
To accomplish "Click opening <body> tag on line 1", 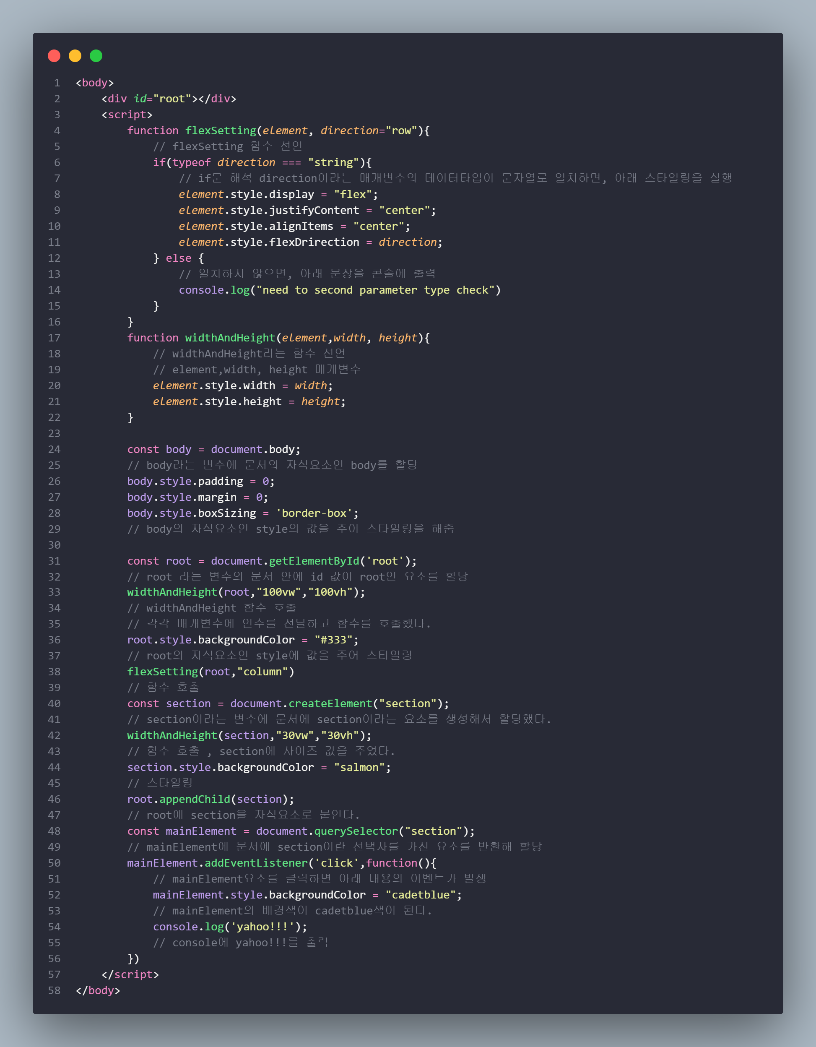I will coord(95,83).
